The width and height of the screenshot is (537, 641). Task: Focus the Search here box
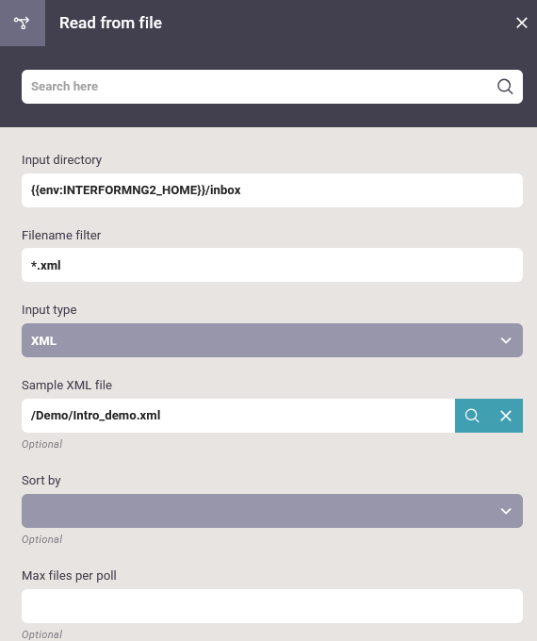coord(272,87)
